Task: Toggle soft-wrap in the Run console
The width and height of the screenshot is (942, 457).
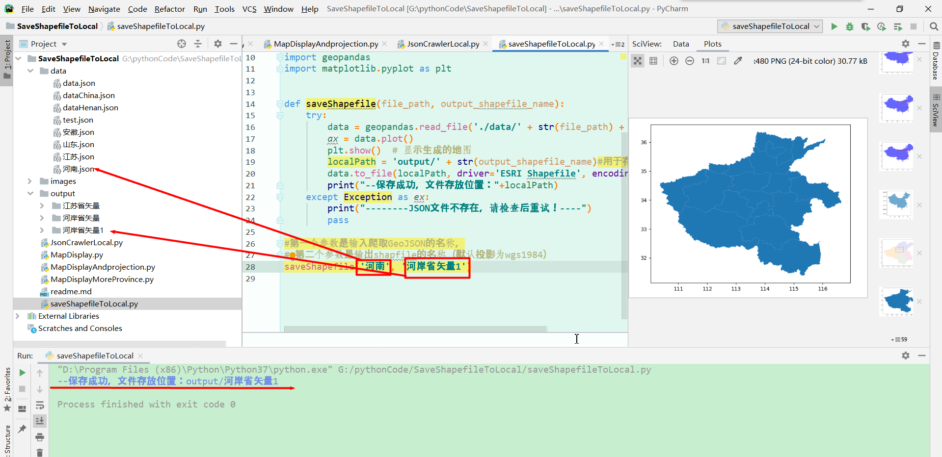Action: coord(40,406)
